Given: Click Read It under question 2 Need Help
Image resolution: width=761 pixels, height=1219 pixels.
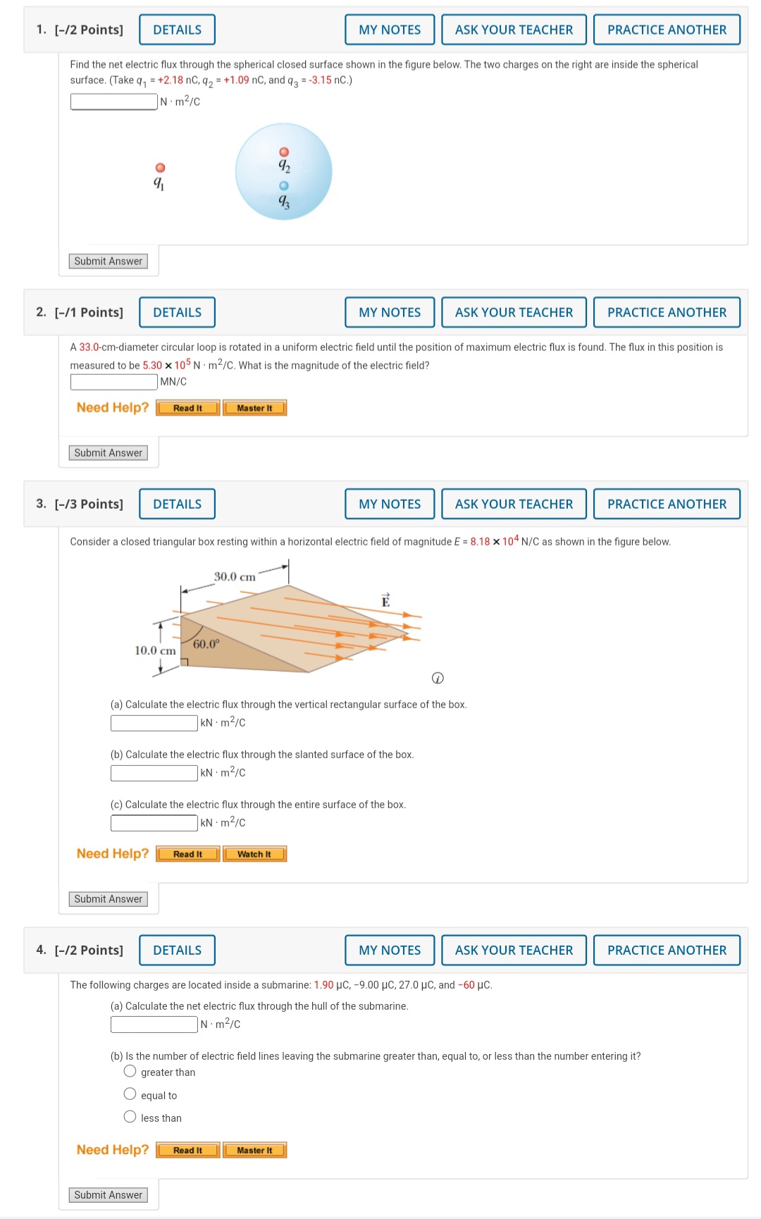Looking at the screenshot, I should coord(187,407).
